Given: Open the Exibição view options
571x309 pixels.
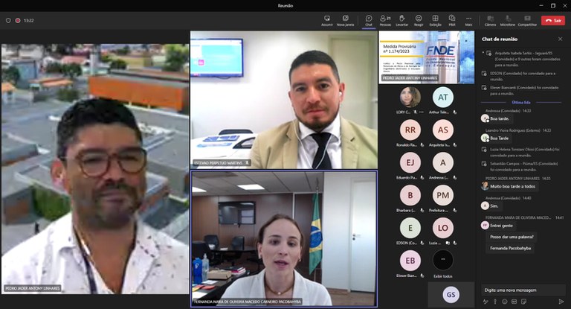Looking at the screenshot, I should tap(436, 19).
